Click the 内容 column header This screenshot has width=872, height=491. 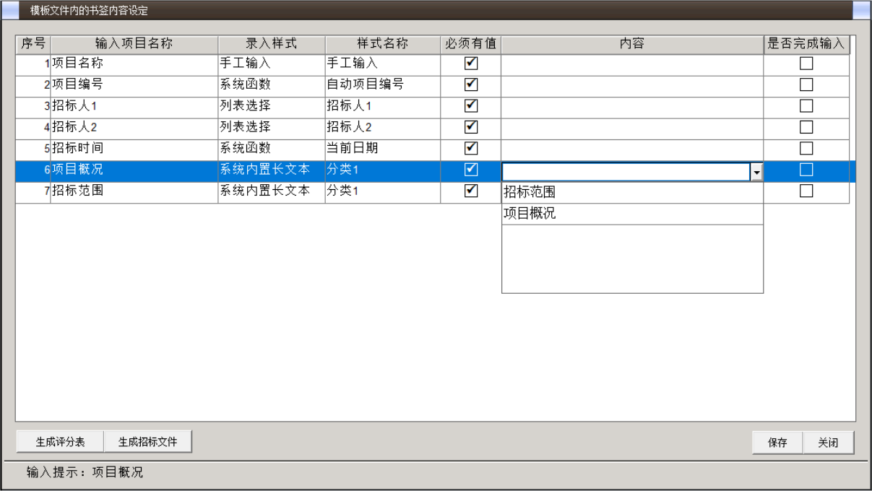click(x=632, y=44)
